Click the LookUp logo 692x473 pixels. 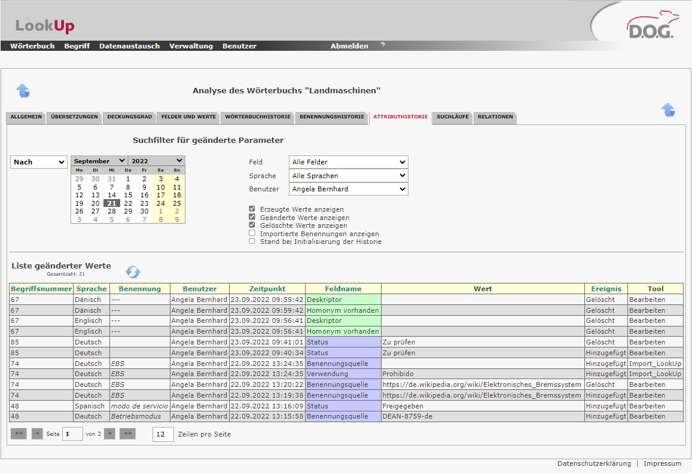click(x=45, y=26)
